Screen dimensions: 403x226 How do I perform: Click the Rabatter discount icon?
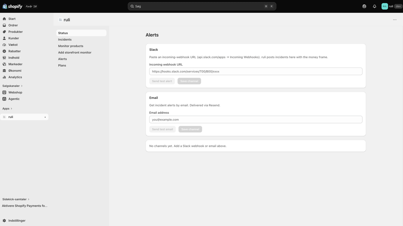tap(4, 51)
